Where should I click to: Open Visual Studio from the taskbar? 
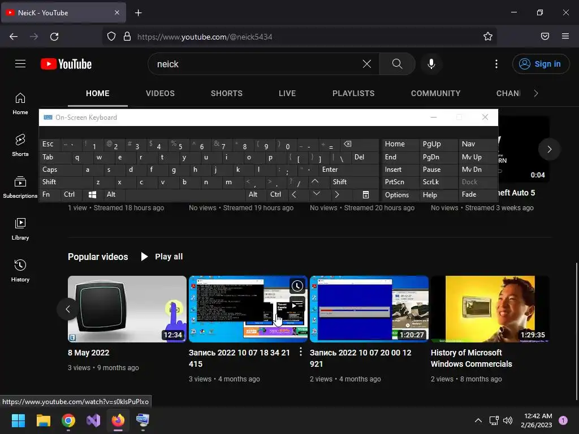[93, 420]
